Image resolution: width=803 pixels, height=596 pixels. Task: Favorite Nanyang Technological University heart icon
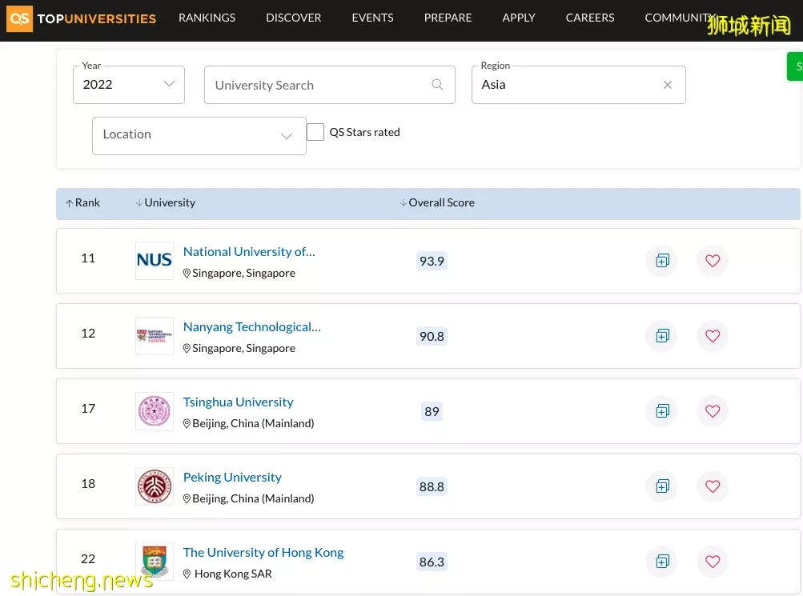[x=713, y=336]
